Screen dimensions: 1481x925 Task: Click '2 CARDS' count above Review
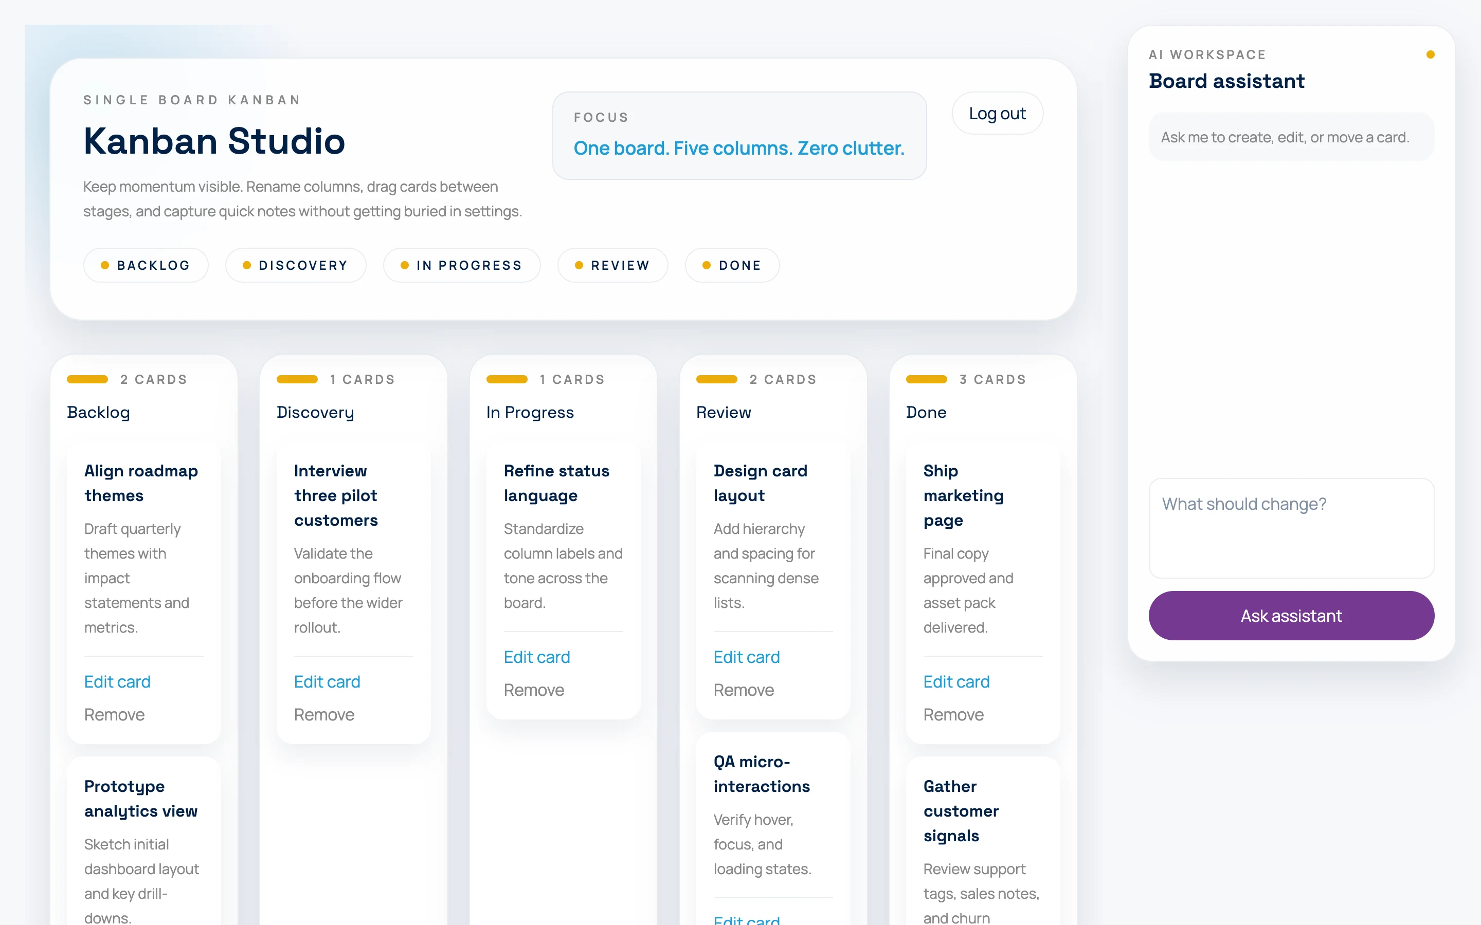pos(783,379)
